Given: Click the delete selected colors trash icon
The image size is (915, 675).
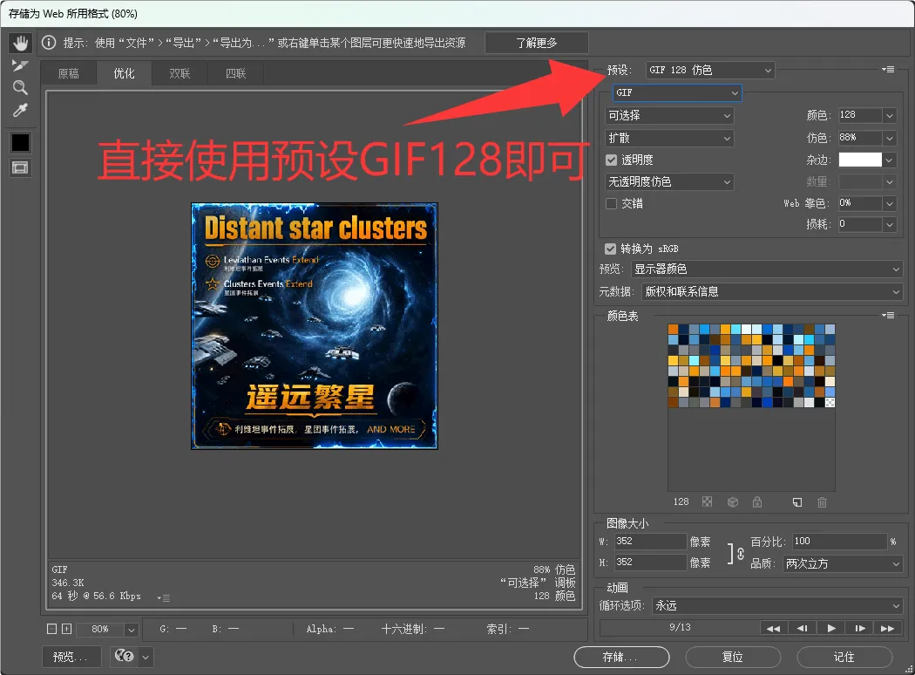Looking at the screenshot, I should point(823,502).
